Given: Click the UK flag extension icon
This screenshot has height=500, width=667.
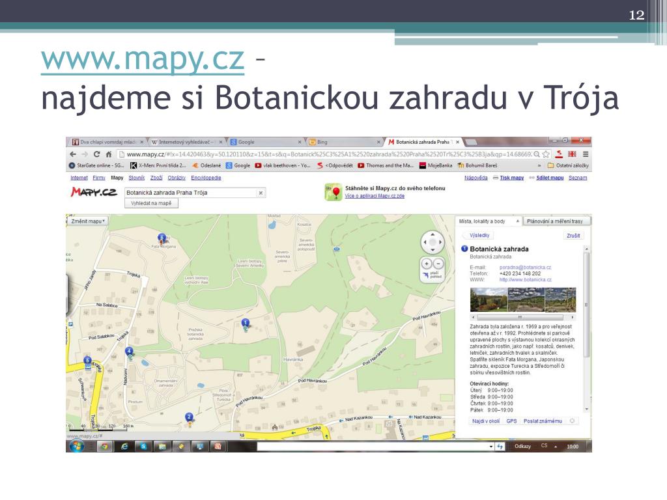Looking at the screenshot, I should (572, 154).
